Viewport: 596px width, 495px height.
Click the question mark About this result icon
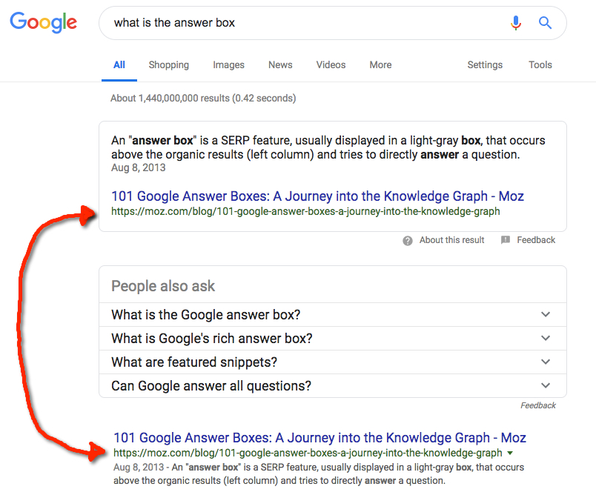[407, 239]
